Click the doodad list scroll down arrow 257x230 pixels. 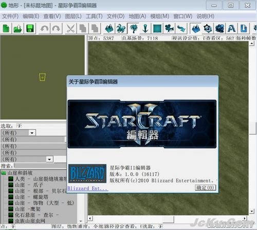click(x=81, y=221)
